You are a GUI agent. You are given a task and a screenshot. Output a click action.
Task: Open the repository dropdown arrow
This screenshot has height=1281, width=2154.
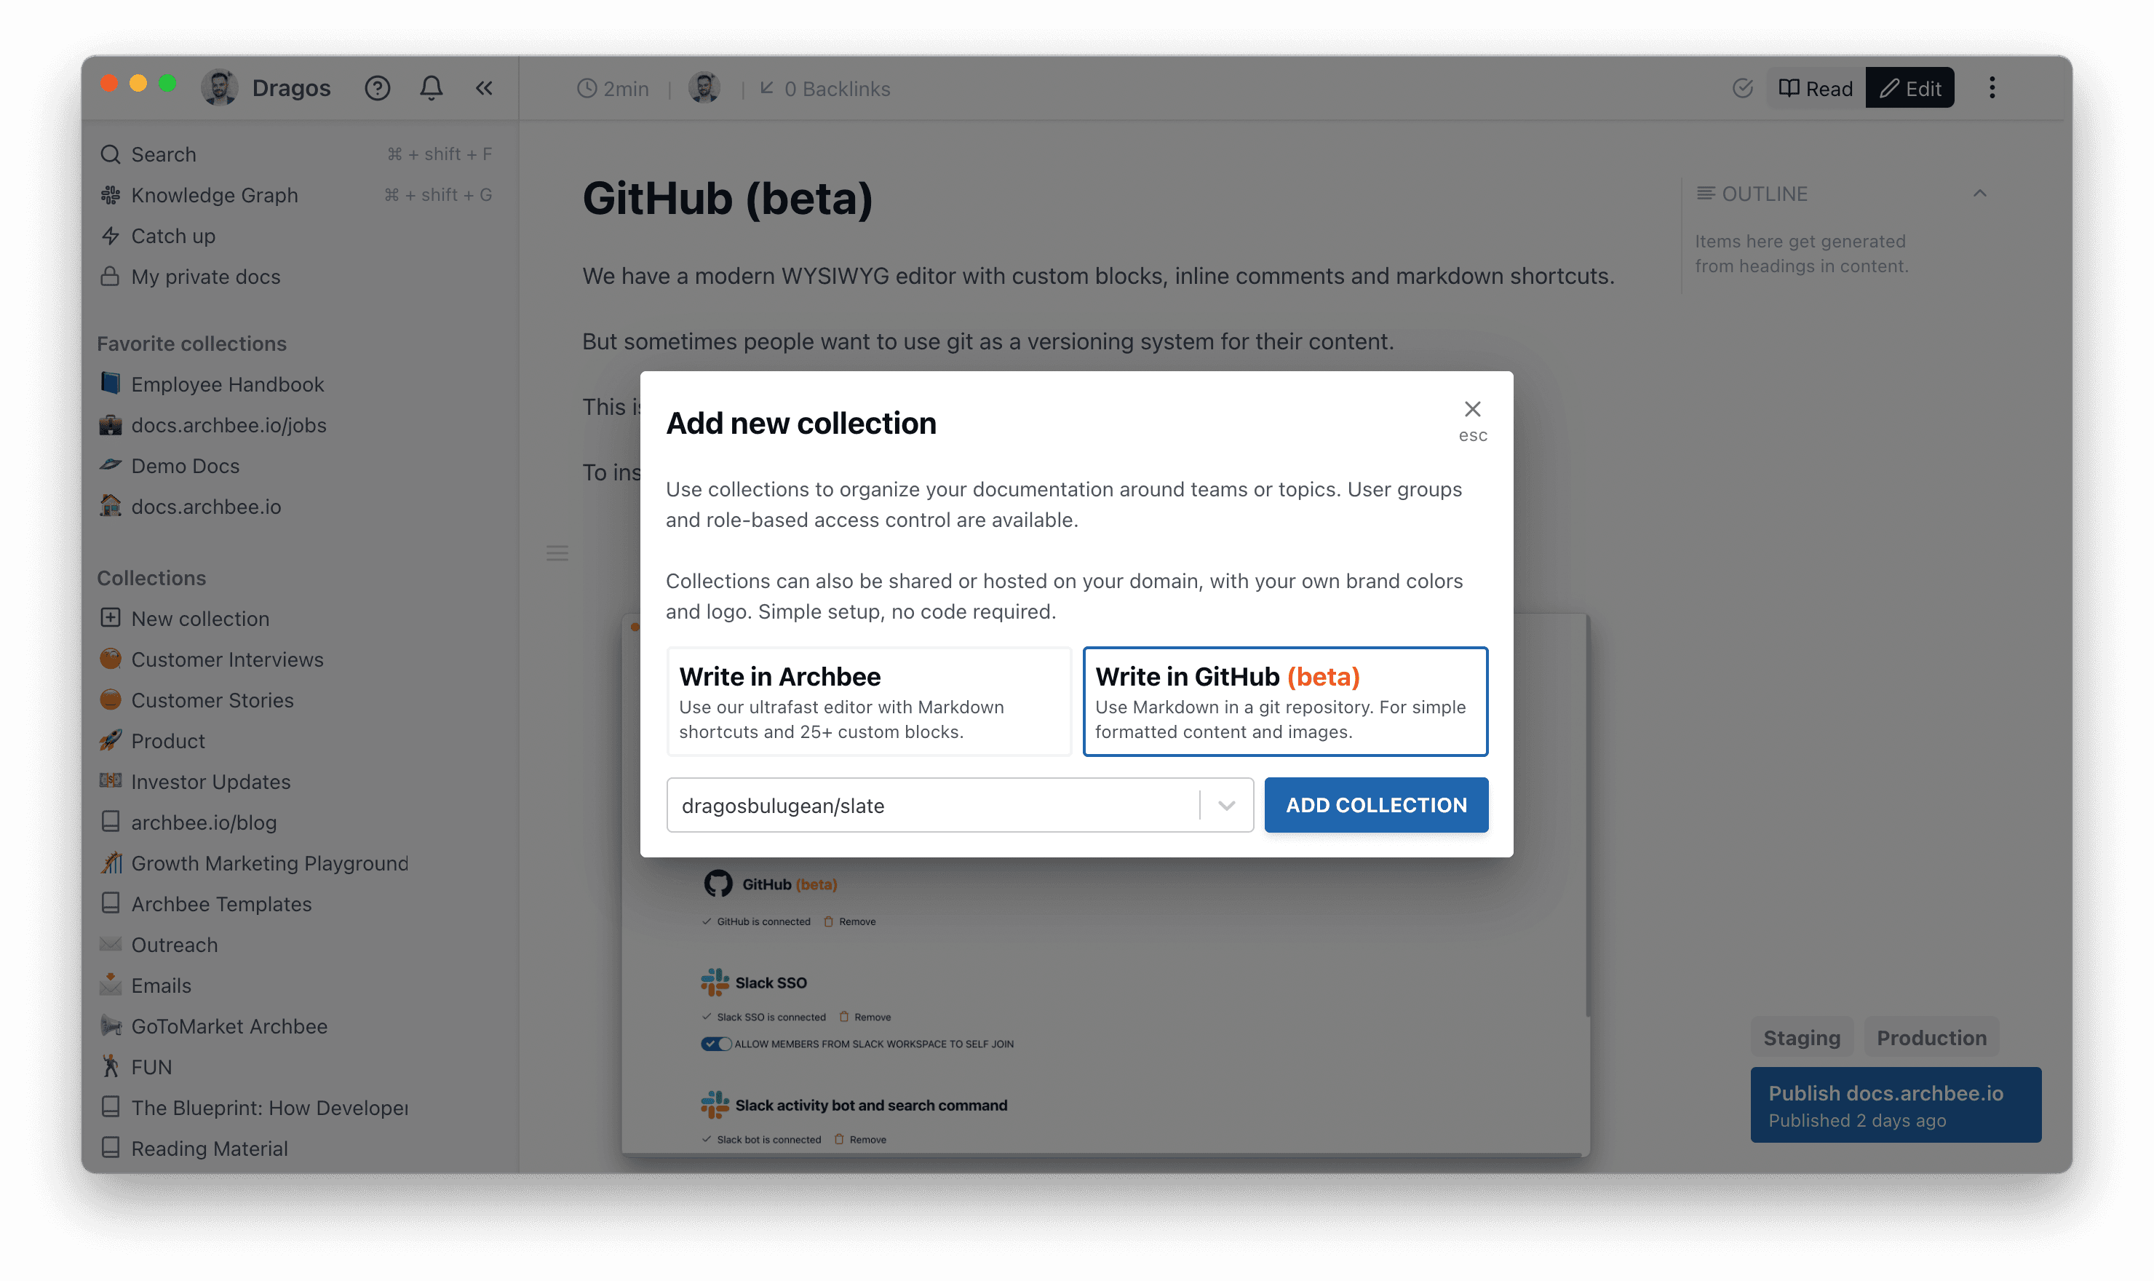click(1226, 806)
